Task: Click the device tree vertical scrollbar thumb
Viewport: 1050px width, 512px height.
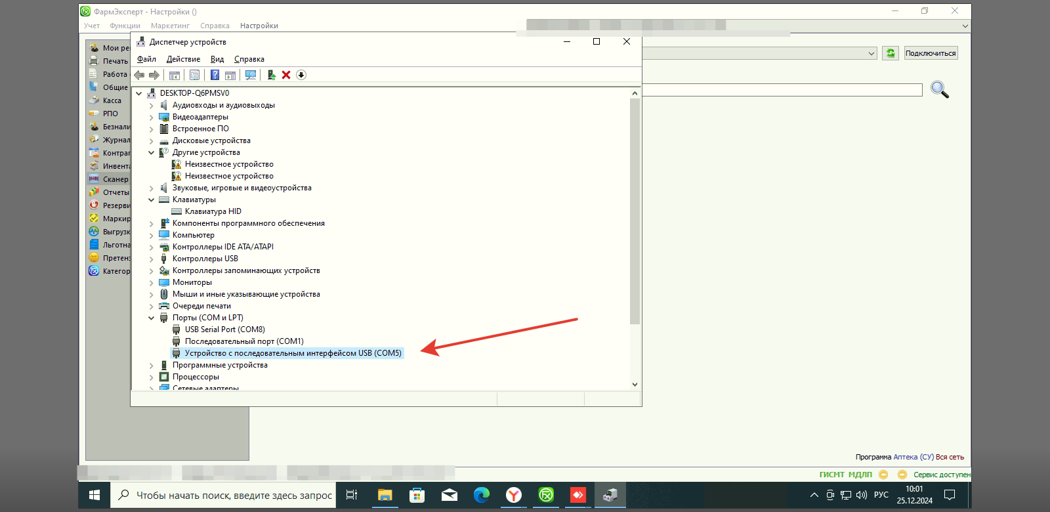Action: pos(635,210)
